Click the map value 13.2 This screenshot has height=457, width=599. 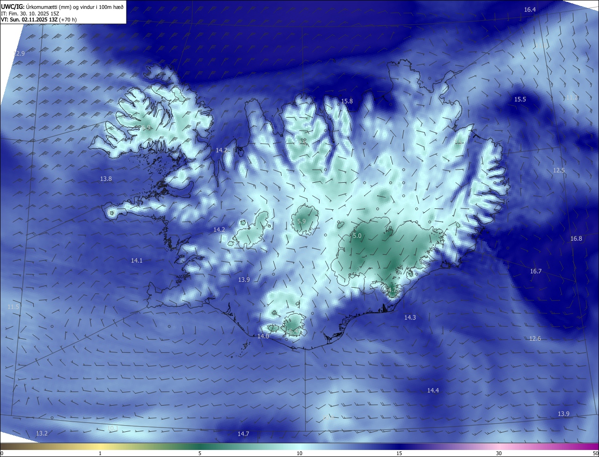[x=42, y=434]
